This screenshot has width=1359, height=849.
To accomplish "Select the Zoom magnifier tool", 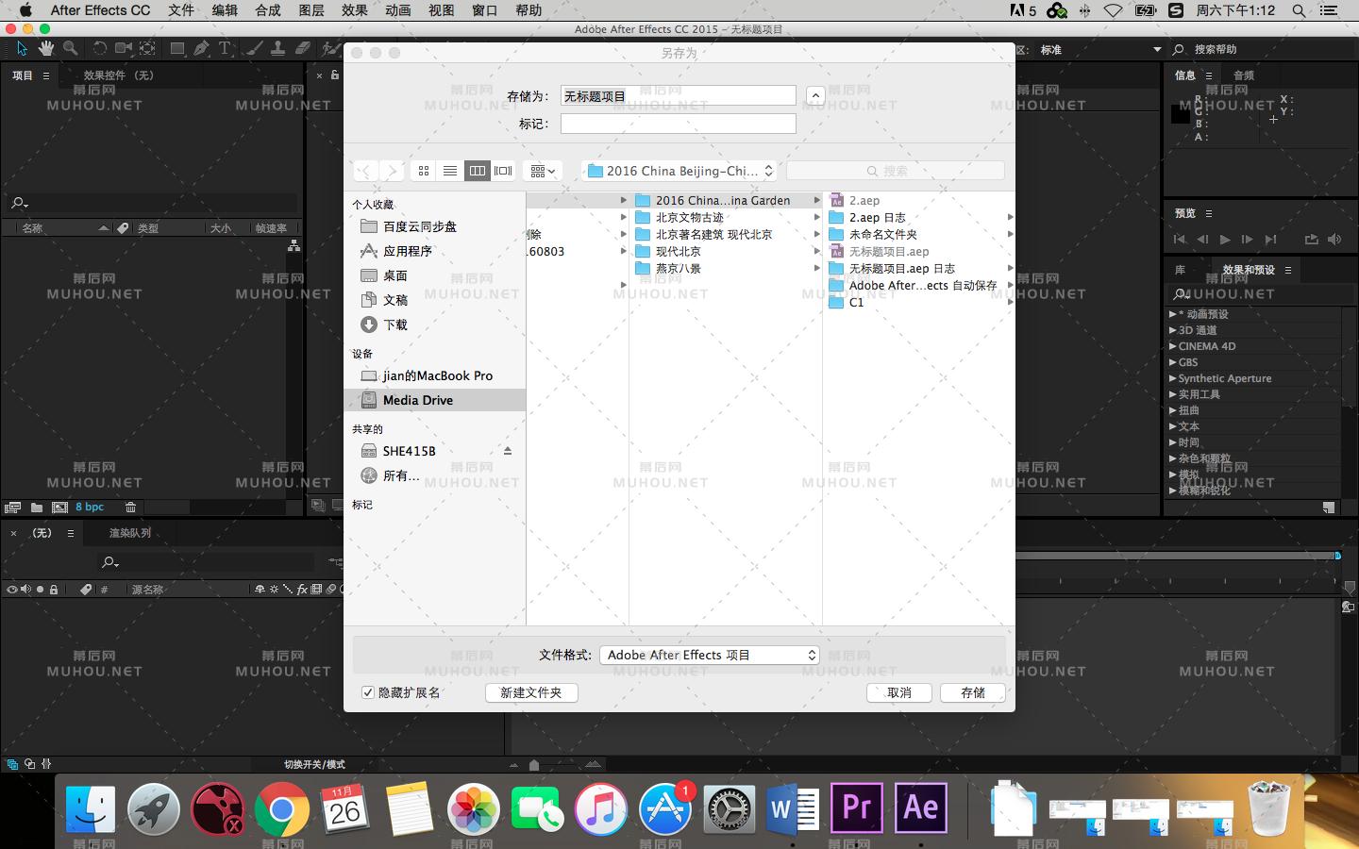I will pyautogui.click(x=70, y=48).
